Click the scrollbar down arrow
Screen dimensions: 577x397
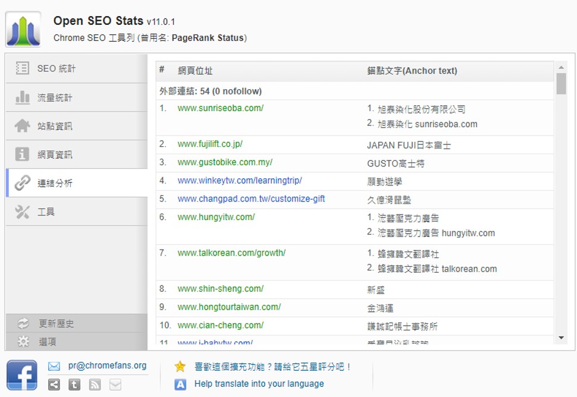pos(561,338)
